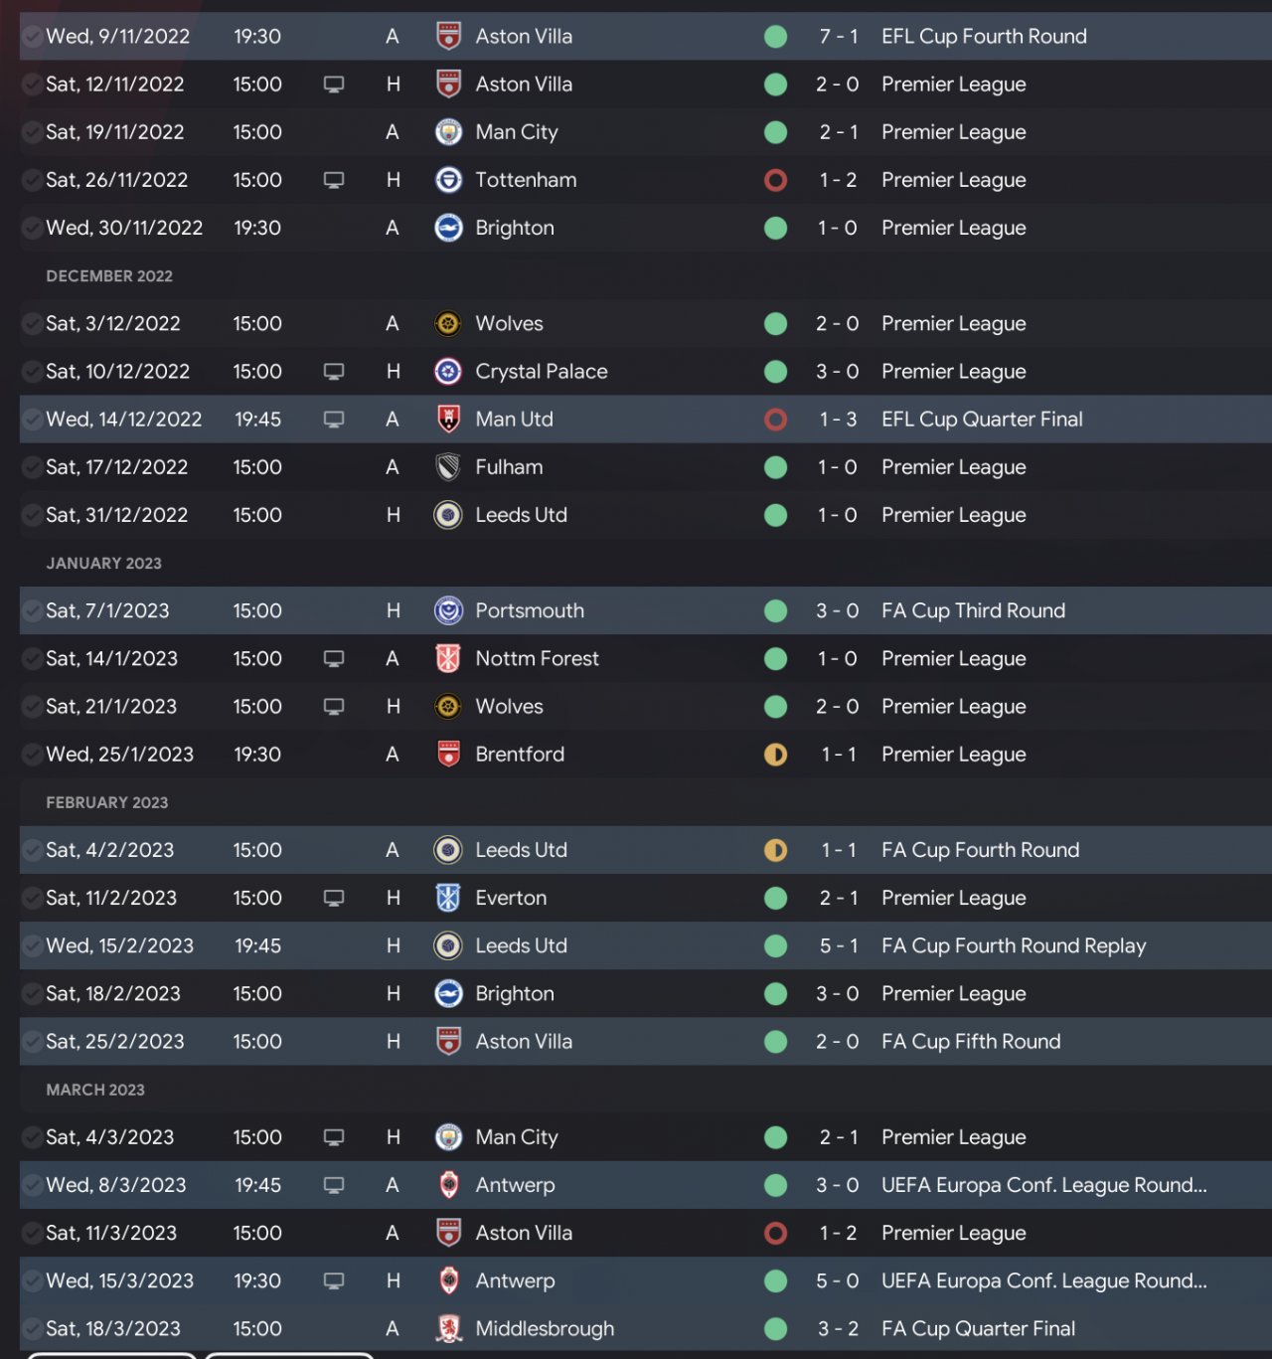
Task: Open the Portsmouth badge icon
Action: tap(448, 610)
